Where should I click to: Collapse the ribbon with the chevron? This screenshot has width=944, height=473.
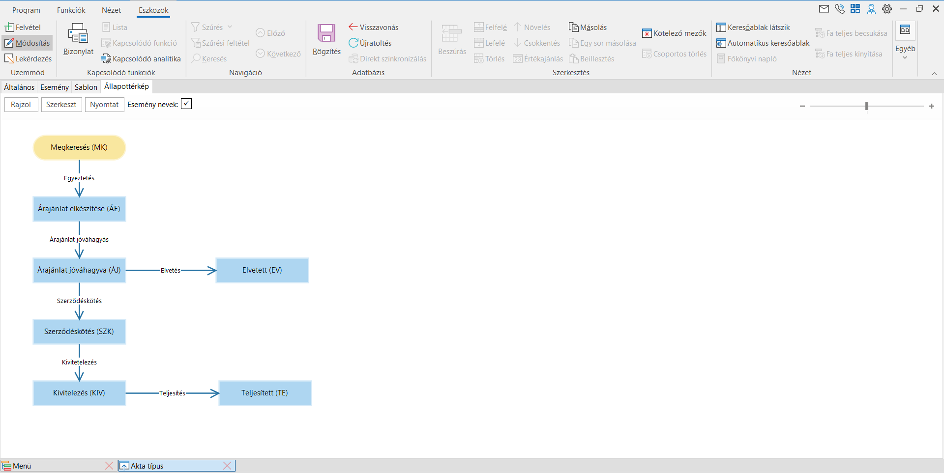(x=934, y=74)
